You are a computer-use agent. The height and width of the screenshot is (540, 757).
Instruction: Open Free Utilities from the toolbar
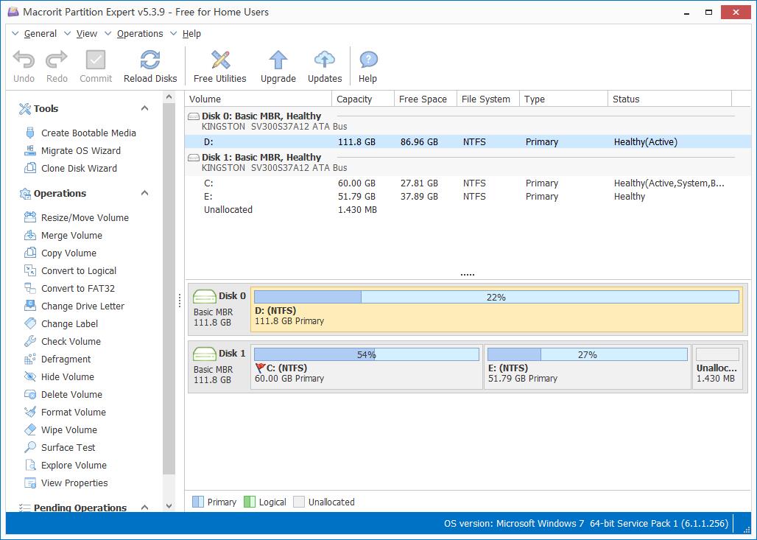click(x=219, y=60)
